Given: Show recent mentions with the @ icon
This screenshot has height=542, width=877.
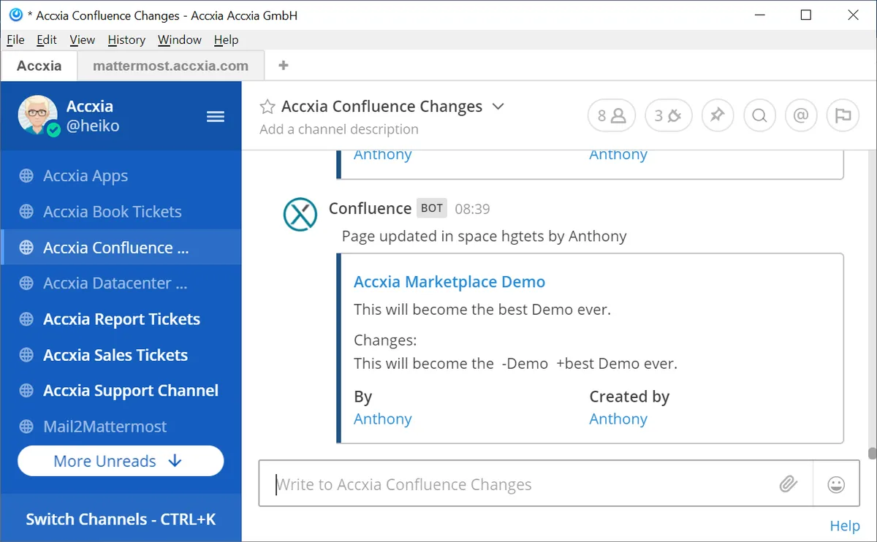Looking at the screenshot, I should (801, 115).
